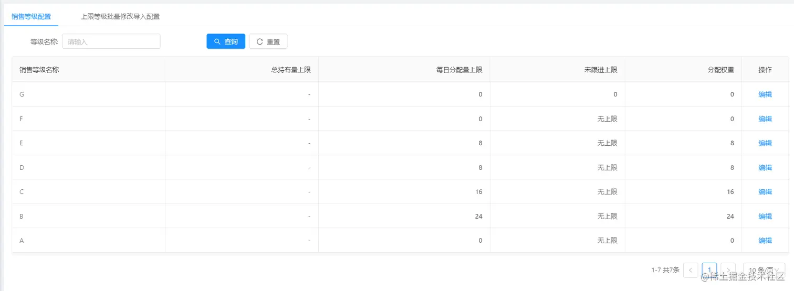Image resolution: width=794 pixels, height=291 pixels.
Task: Focus the 等级名称 input field
Action: pyautogui.click(x=111, y=41)
